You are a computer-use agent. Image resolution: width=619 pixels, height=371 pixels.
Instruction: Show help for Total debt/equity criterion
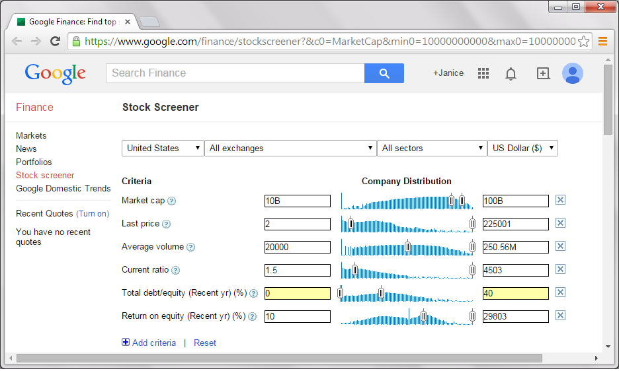253,293
